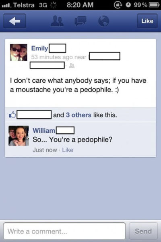Open the messages chat icon
The image size is (161, 242).
[x=80, y=21]
